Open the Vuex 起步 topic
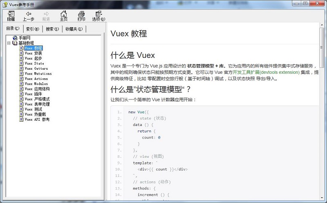327x203 pixels. pyautogui.click(x=34, y=58)
